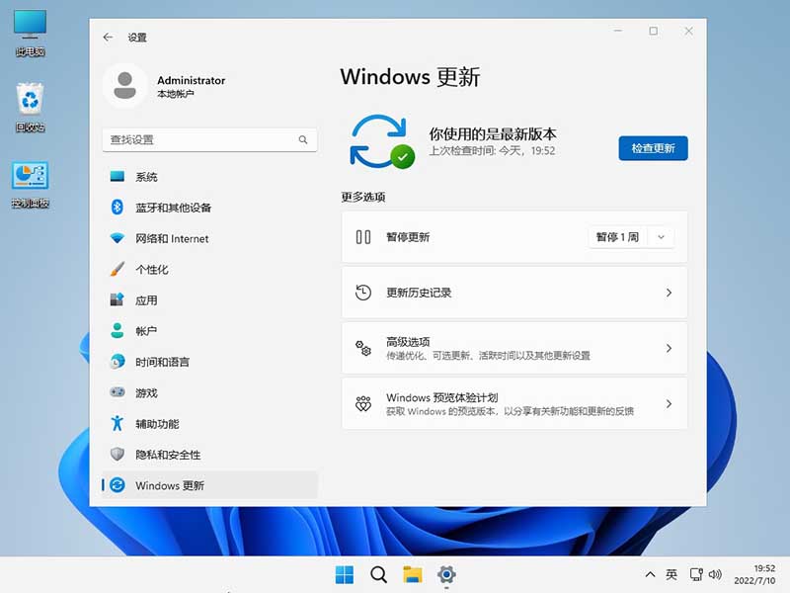790x593 pixels.
Task: Select Apps in the settings sidebar
Action: click(146, 300)
